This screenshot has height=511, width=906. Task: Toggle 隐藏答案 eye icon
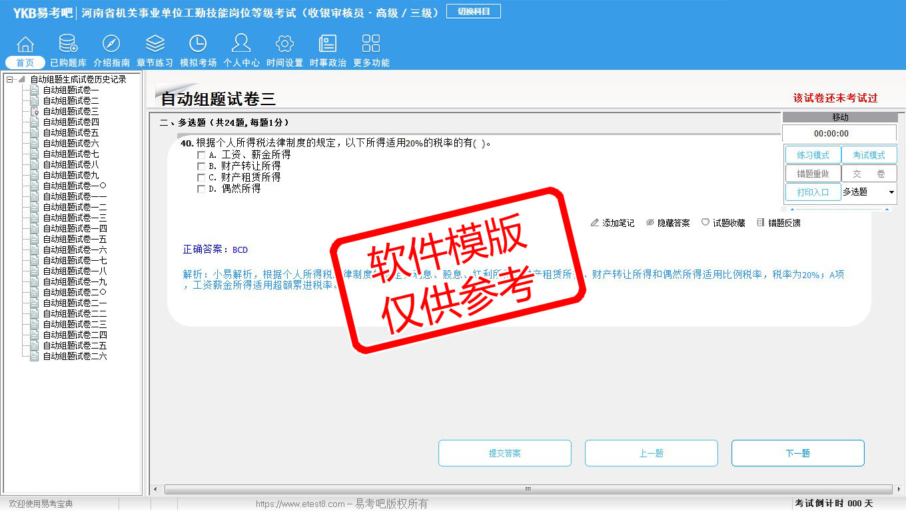pyautogui.click(x=650, y=223)
